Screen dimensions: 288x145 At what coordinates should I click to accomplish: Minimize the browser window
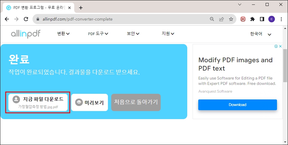point(253,4)
